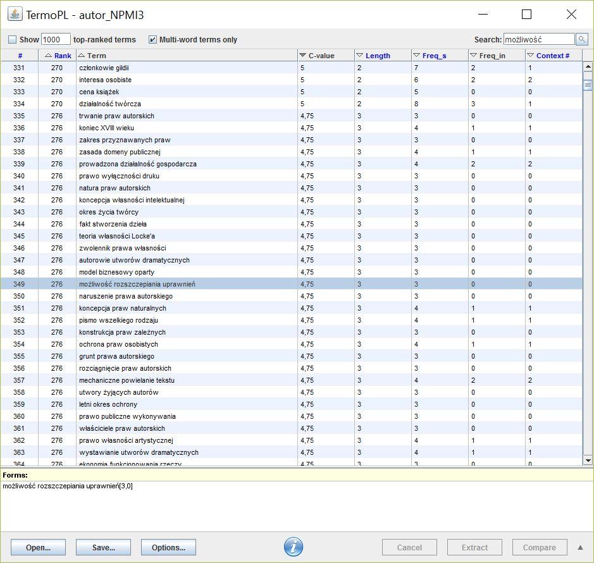The width and height of the screenshot is (594, 563).
Task: Select row 'prawo wyłączności druku'
Action: tap(292, 176)
